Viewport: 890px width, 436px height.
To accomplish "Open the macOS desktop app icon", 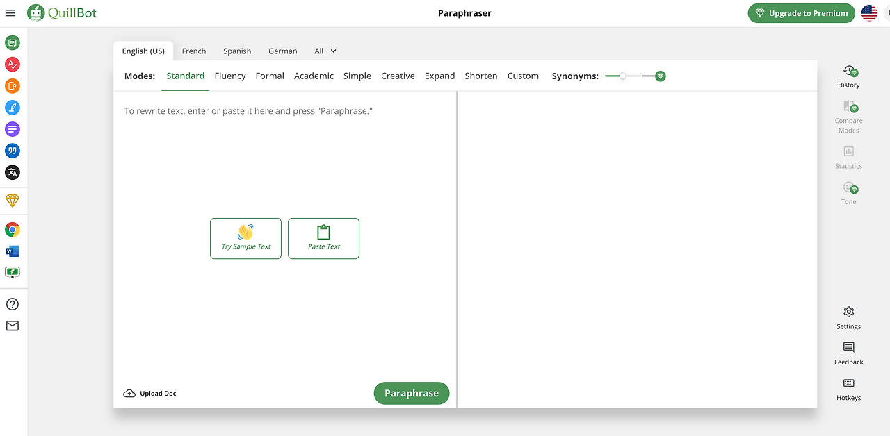I will (13, 273).
